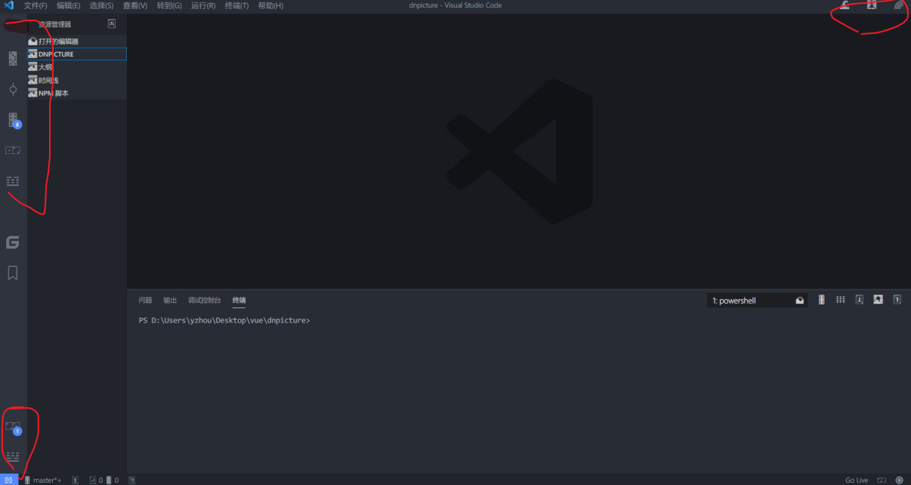
Task: Open the 编辑(E) menu
Action: (x=69, y=5)
